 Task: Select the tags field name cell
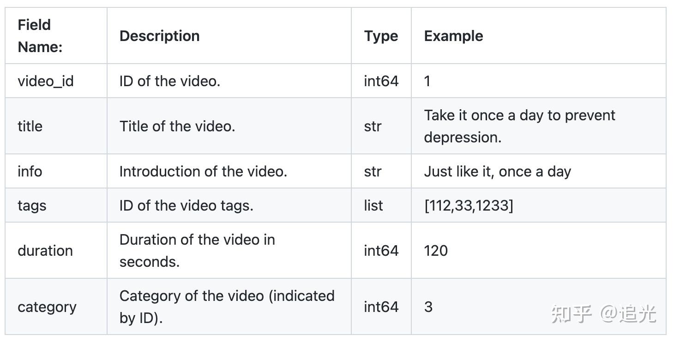click(x=56, y=205)
